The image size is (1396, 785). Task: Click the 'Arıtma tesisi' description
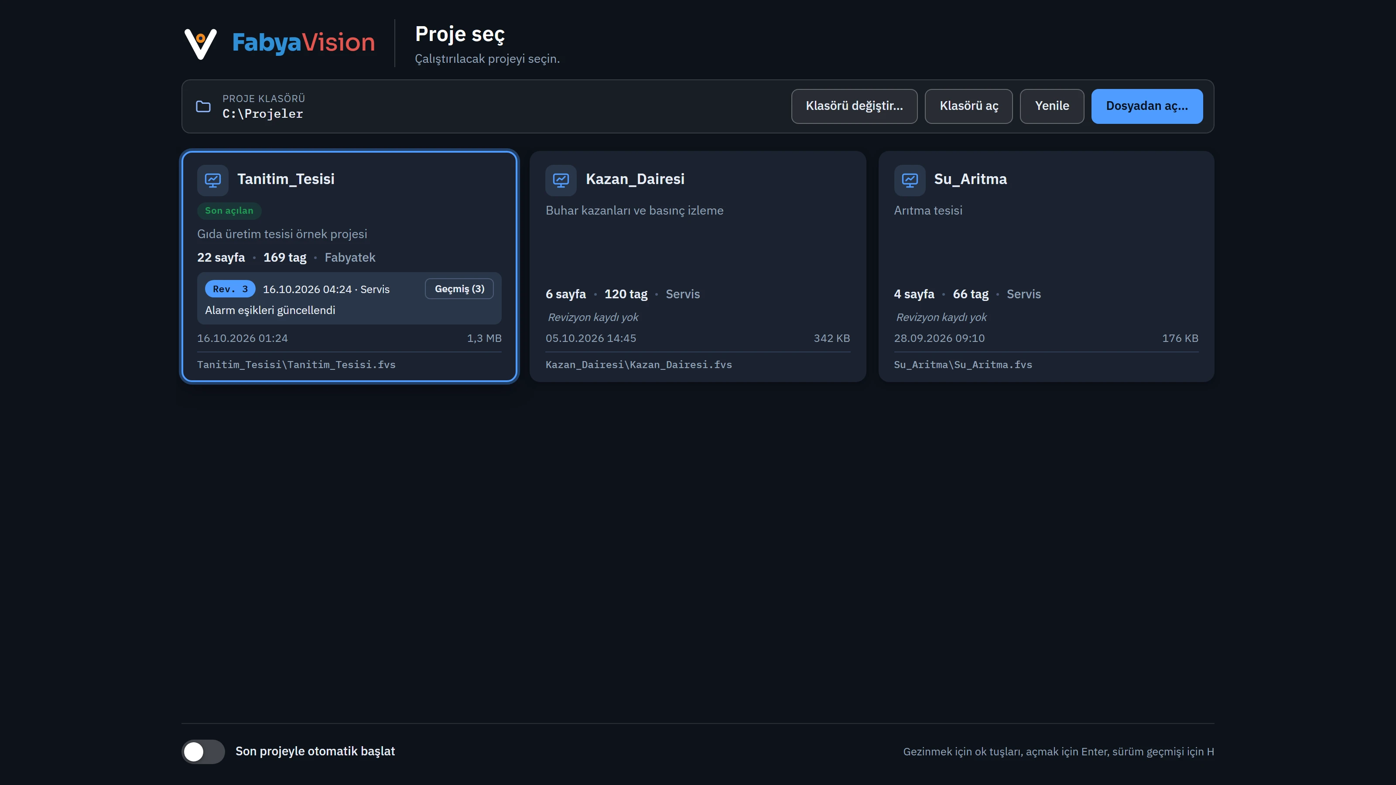coord(928,211)
